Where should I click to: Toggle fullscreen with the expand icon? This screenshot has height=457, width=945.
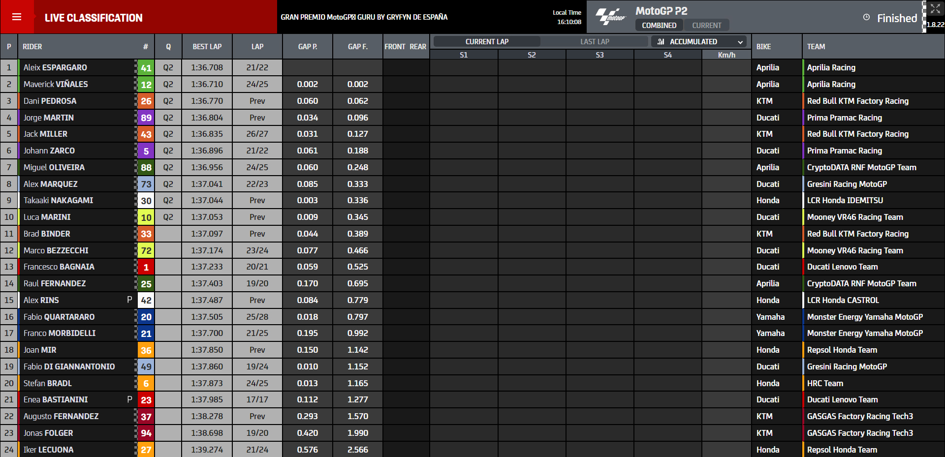coord(935,9)
